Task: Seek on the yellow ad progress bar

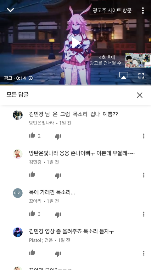Action: click(x=75, y=85)
